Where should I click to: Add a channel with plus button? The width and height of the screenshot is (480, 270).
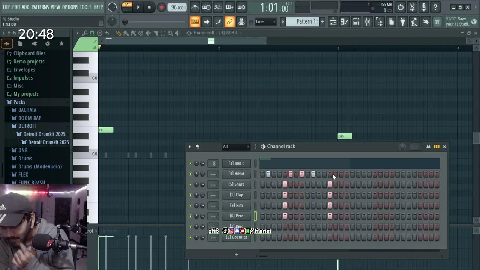tap(237, 254)
